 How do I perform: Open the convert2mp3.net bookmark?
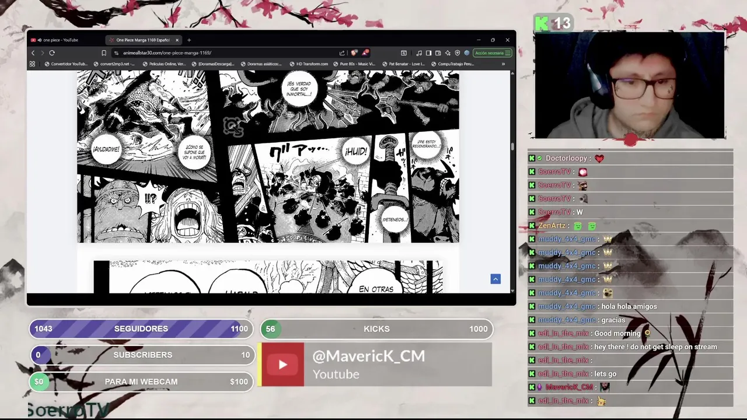114,64
